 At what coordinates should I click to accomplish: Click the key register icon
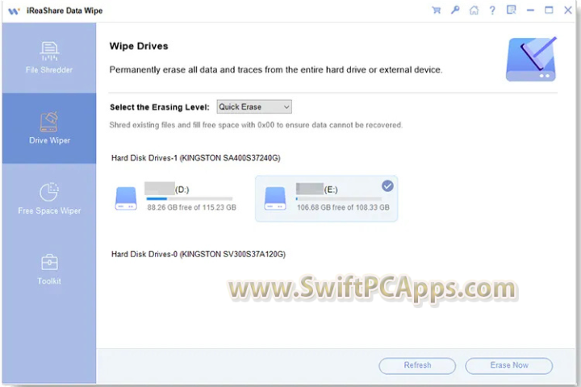455,10
